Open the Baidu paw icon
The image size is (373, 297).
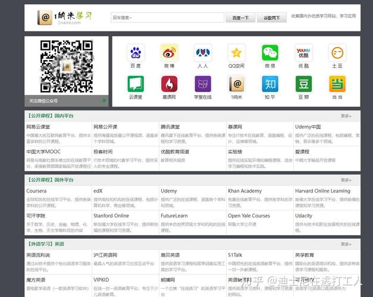136,53
